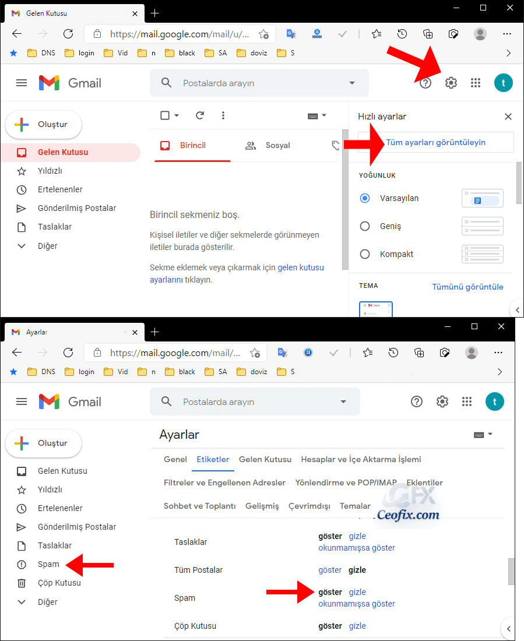
Task: Click Tümünü görüntüle theme link
Action: (467, 287)
